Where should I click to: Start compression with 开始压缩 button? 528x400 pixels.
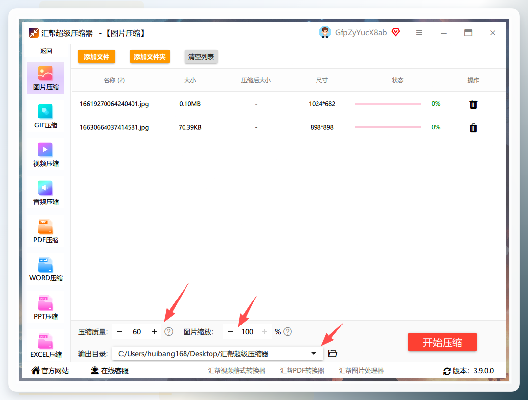[x=443, y=342]
